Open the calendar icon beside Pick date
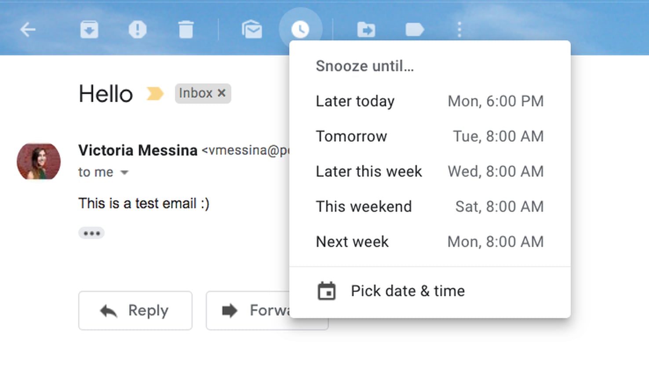This screenshot has height=391, width=649. [326, 290]
